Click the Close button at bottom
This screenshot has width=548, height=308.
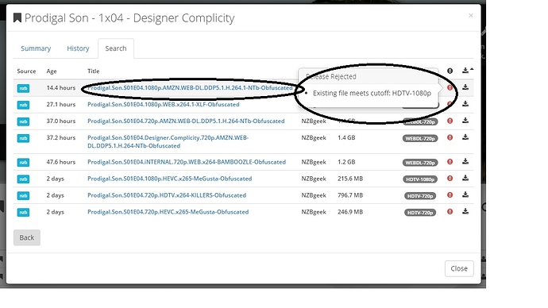(459, 268)
